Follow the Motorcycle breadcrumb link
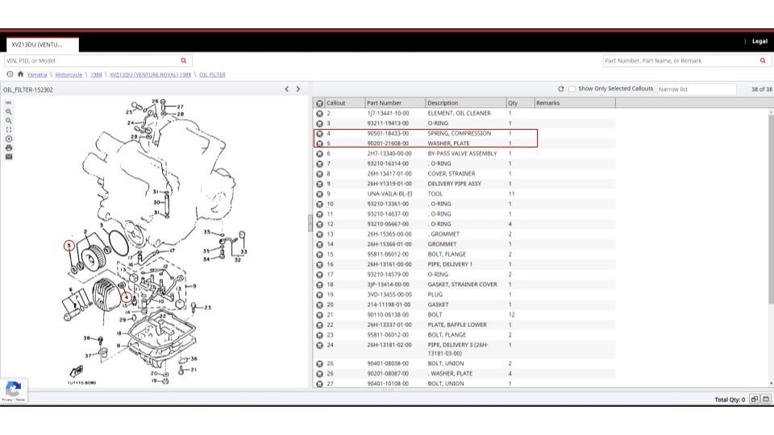 pos(69,74)
